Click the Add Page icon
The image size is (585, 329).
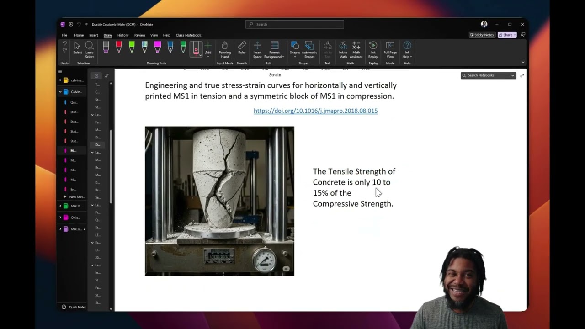tap(96, 75)
